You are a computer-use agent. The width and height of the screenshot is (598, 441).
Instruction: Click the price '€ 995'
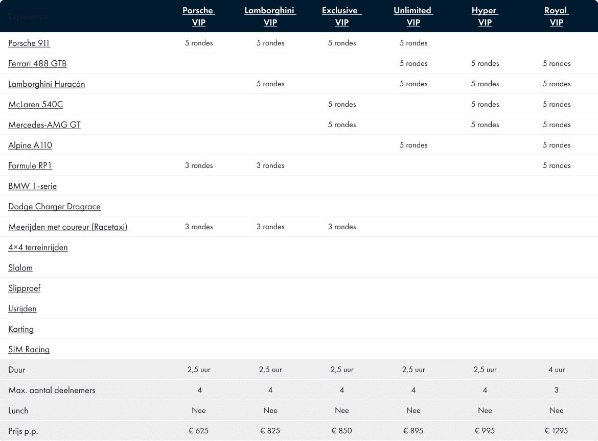(485, 431)
